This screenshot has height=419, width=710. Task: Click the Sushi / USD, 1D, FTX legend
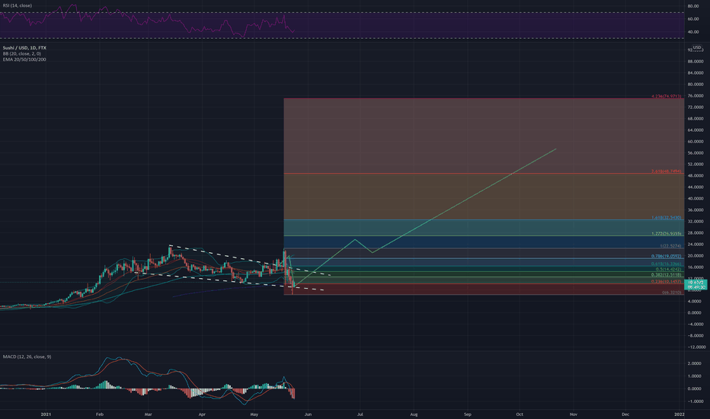[x=24, y=47]
